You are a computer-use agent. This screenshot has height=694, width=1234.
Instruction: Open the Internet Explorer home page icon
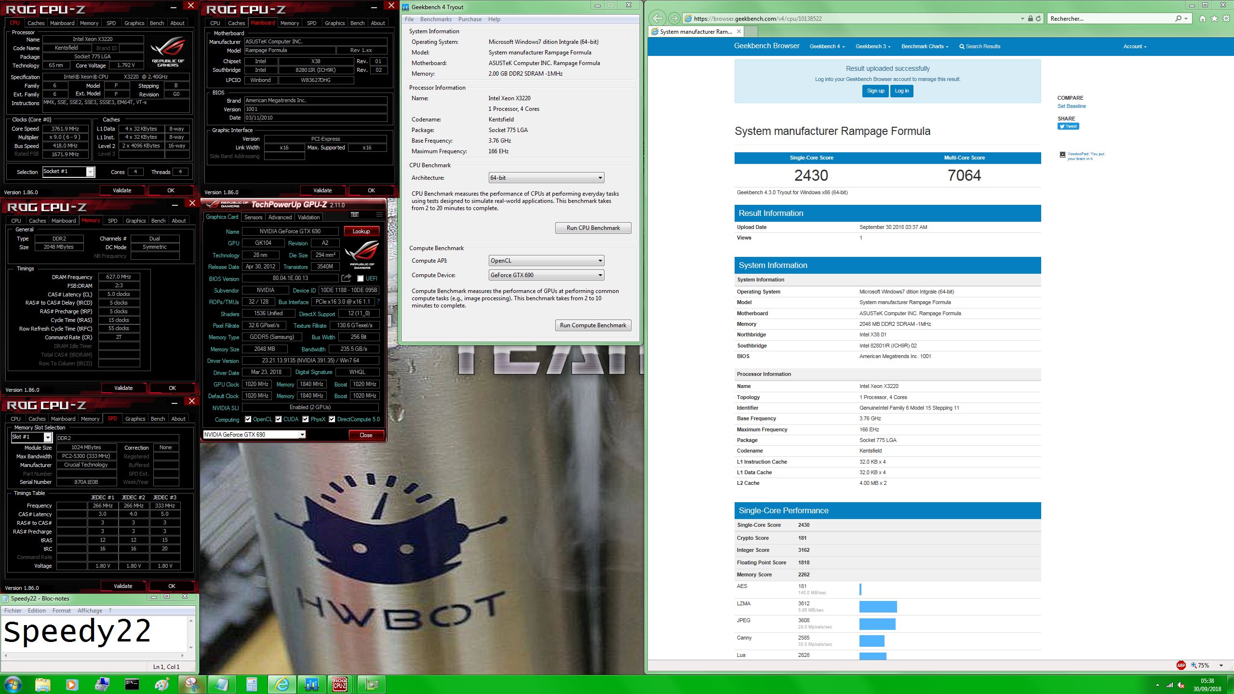1203,18
